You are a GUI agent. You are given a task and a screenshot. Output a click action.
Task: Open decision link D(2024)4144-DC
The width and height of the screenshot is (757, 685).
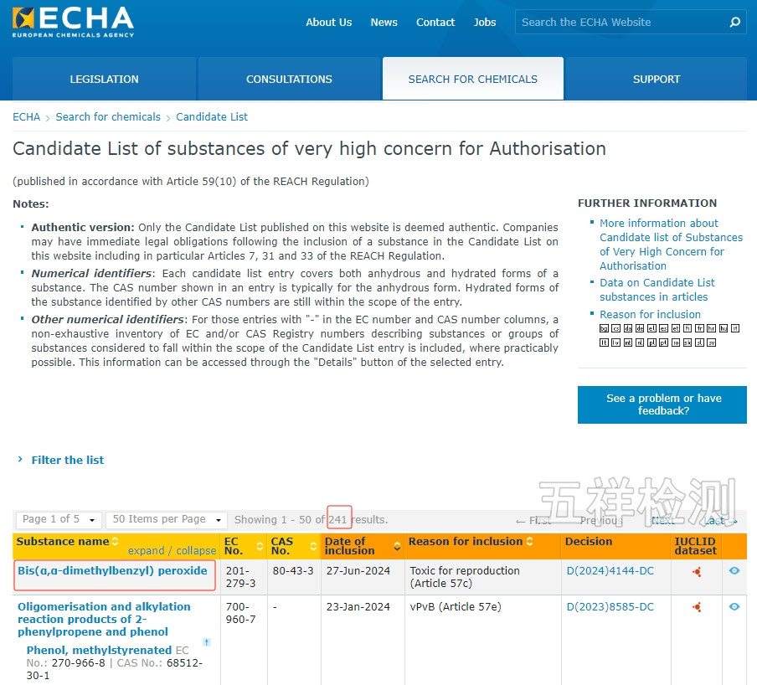tap(610, 571)
